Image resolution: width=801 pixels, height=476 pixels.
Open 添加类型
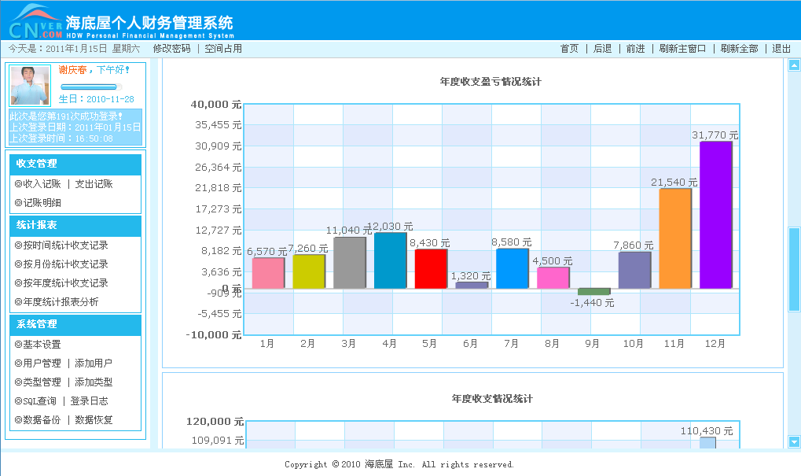click(x=94, y=382)
